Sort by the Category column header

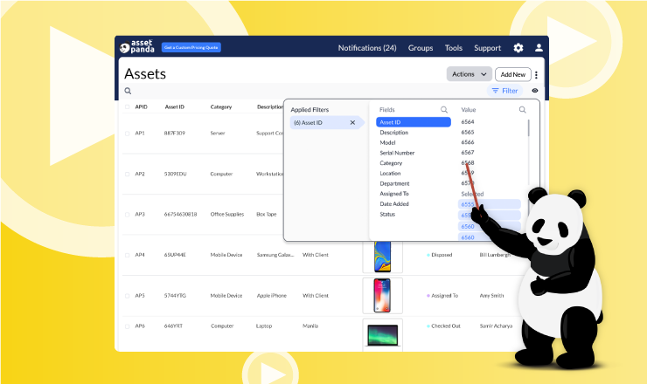[x=220, y=106]
